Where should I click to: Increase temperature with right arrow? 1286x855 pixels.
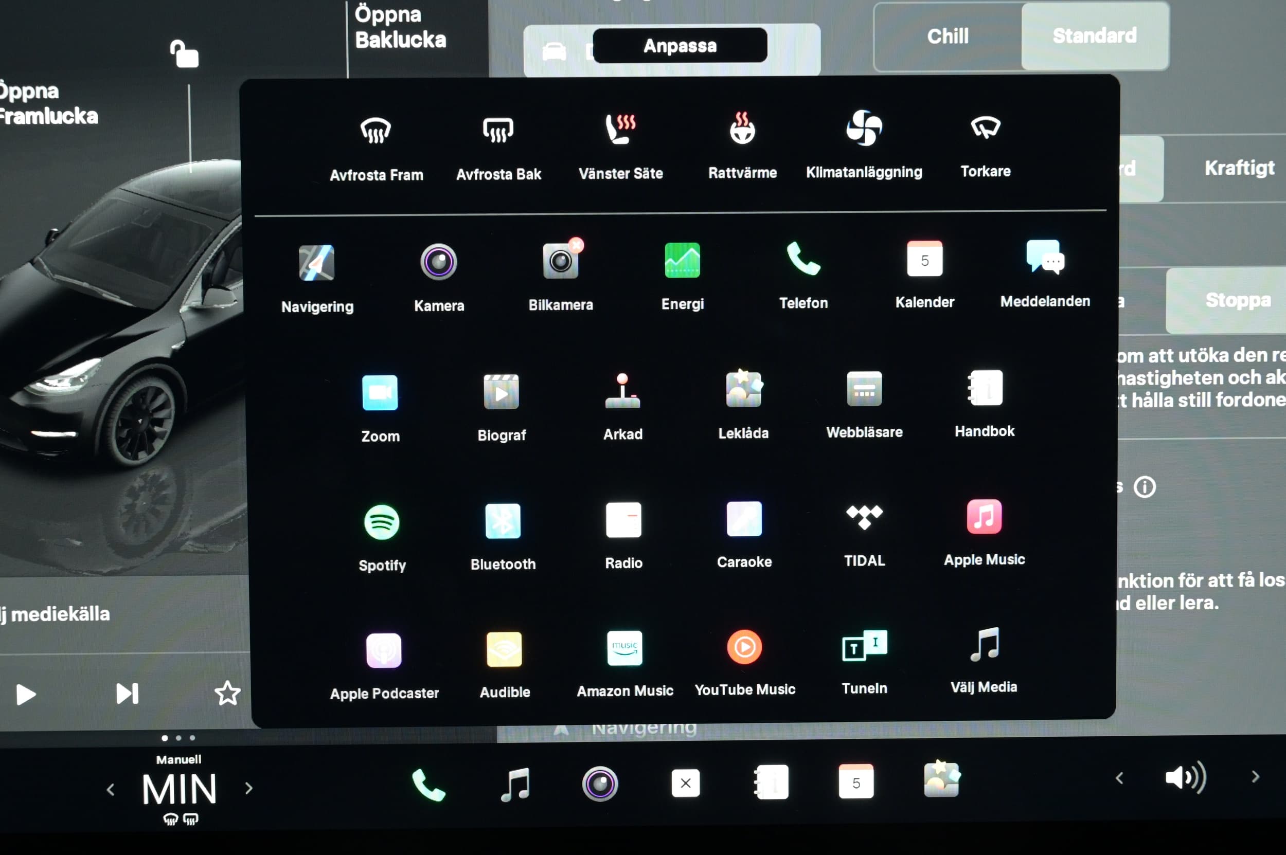click(249, 788)
